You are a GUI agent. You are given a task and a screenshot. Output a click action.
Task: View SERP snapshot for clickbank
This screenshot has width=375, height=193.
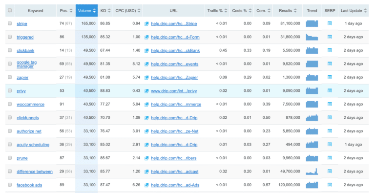[330, 50]
